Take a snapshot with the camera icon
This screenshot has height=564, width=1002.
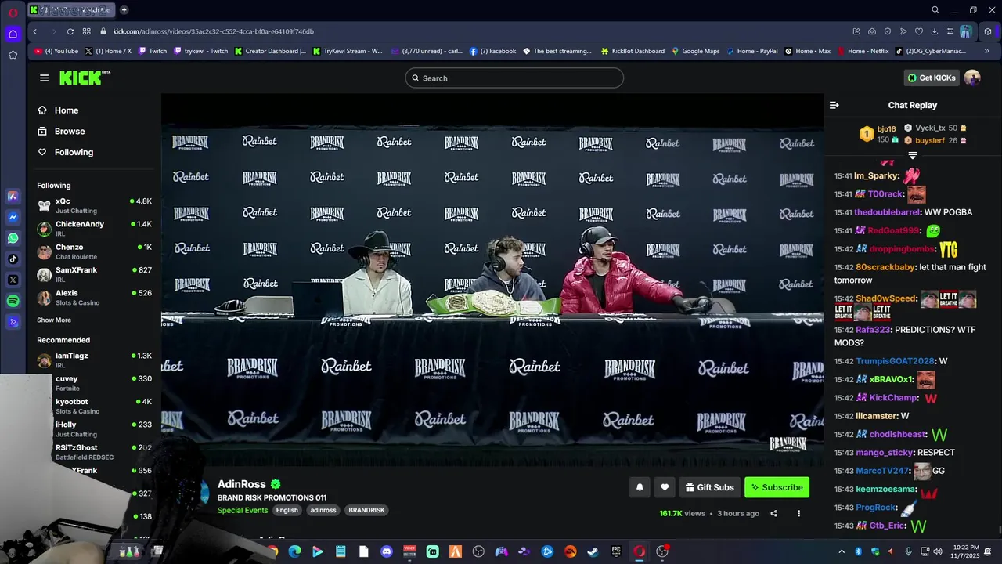coord(872,31)
